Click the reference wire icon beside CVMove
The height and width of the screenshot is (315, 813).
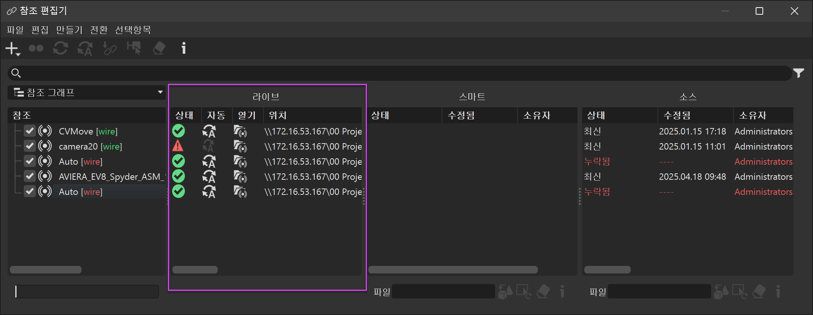point(45,131)
